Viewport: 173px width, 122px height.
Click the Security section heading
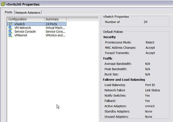(109, 37)
